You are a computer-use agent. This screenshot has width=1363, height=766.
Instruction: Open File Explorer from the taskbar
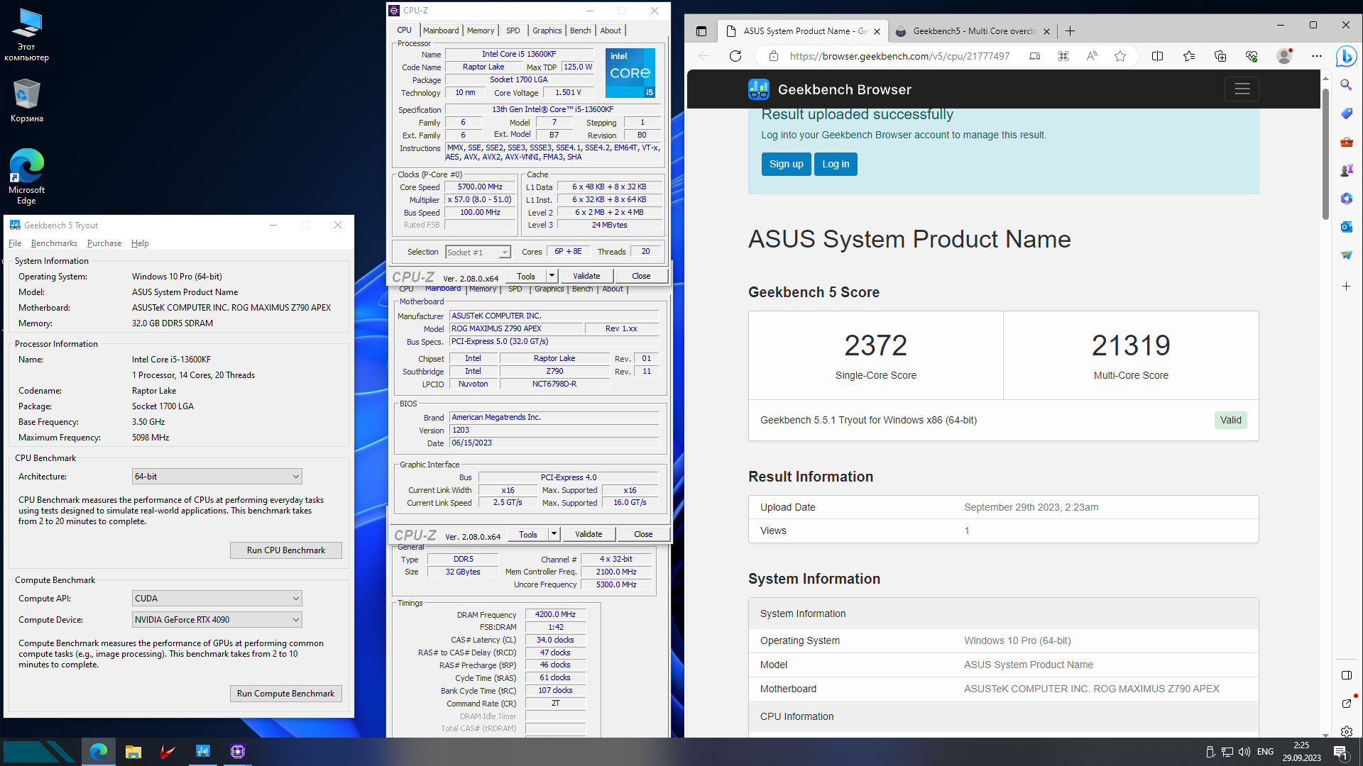[133, 751]
